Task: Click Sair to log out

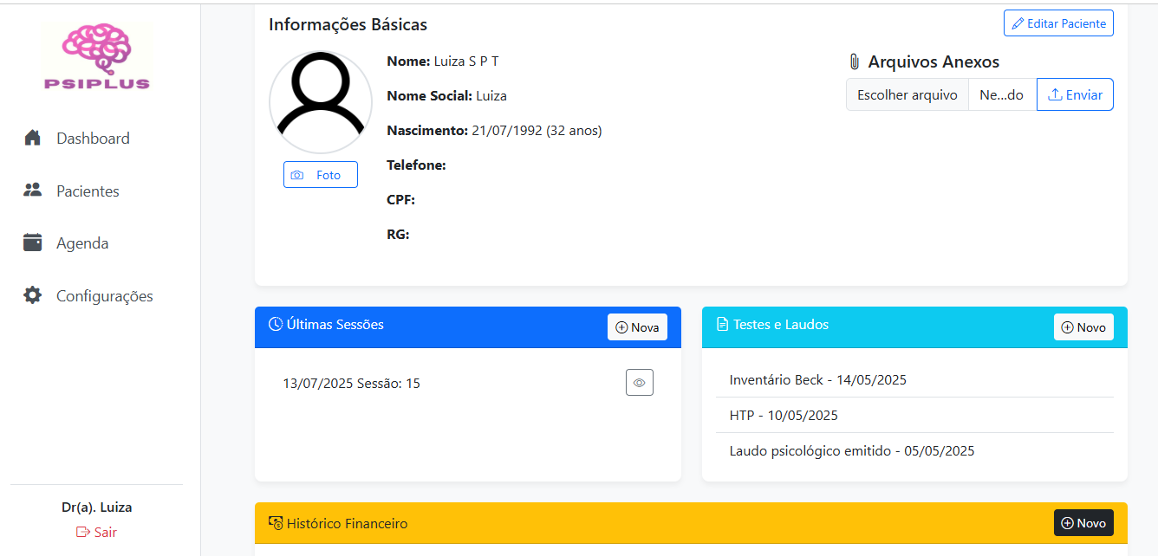Action: click(x=96, y=532)
